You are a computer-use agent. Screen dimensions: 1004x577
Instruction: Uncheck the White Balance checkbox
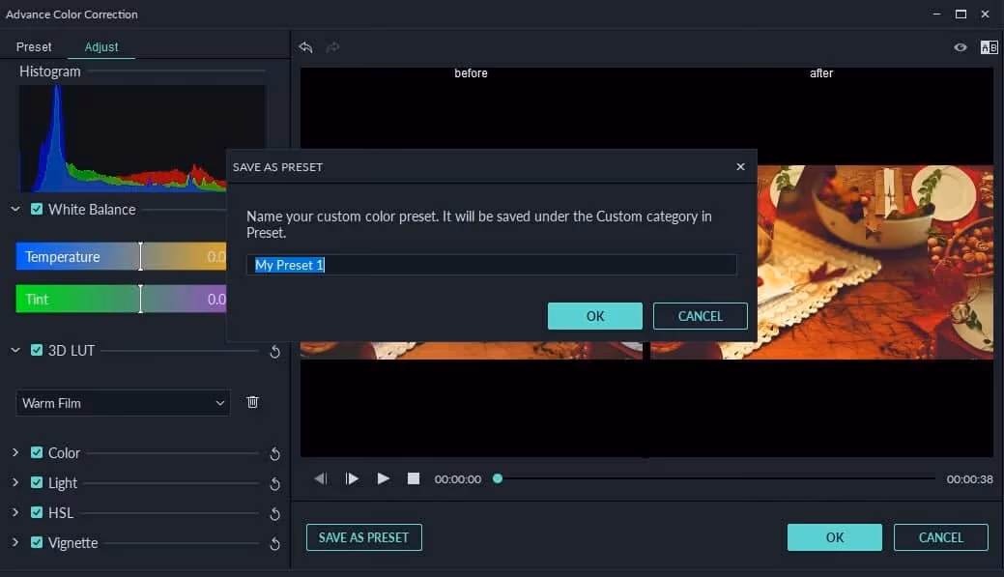(x=36, y=209)
